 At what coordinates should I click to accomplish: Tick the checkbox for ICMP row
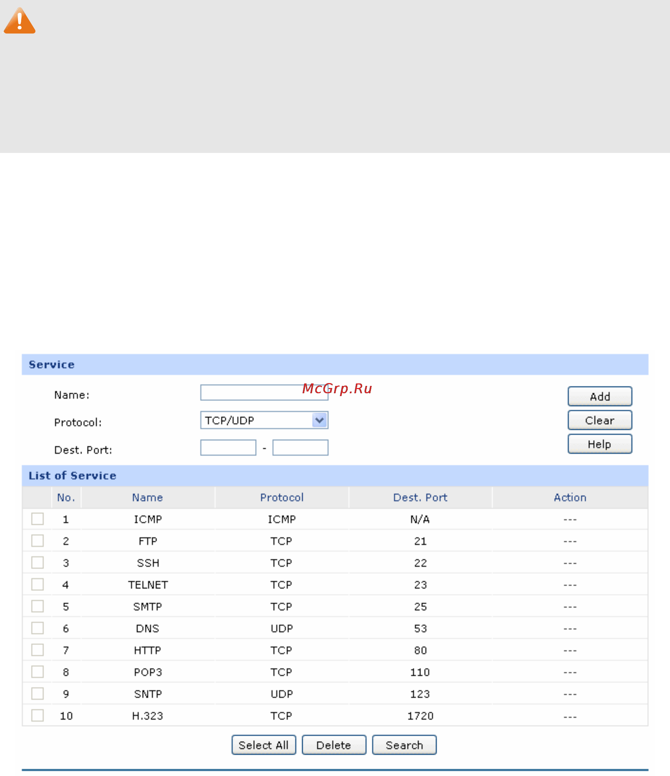point(37,519)
